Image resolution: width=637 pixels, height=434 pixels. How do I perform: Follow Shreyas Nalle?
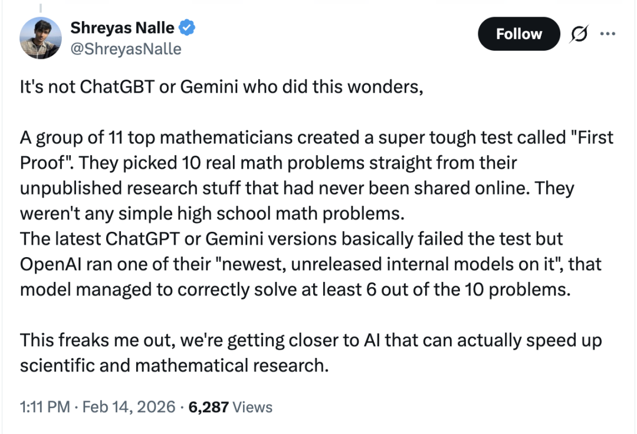[518, 34]
